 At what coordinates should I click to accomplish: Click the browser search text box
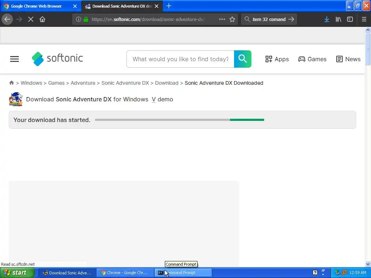tap(269, 19)
